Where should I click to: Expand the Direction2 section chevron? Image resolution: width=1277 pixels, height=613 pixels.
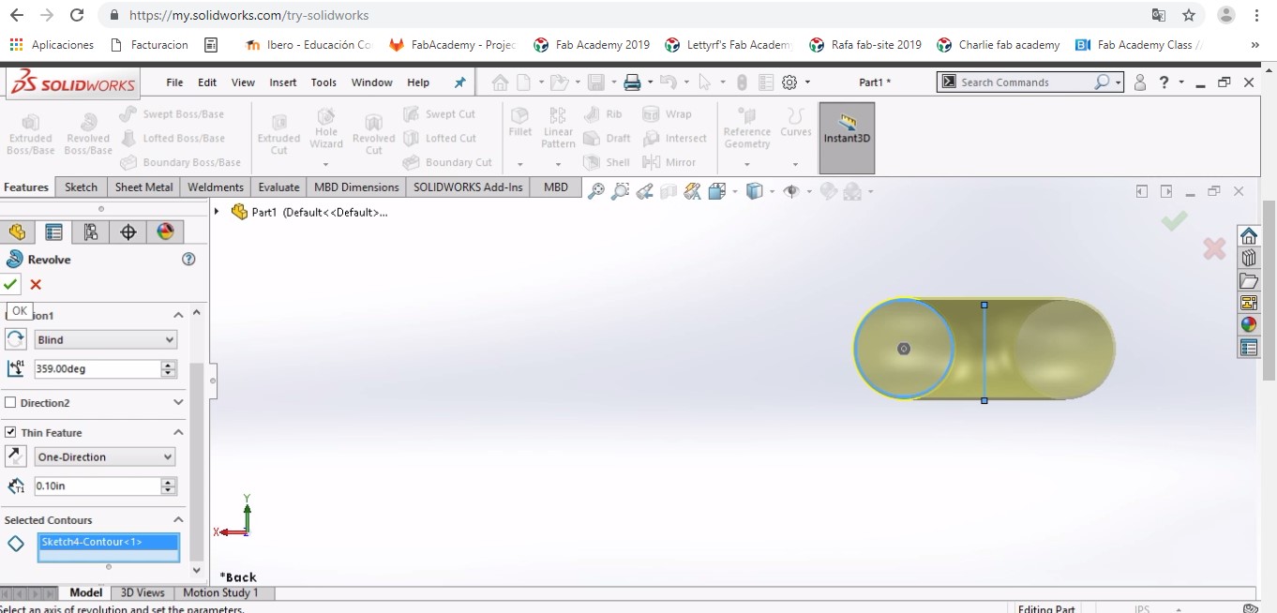(178, 402)
